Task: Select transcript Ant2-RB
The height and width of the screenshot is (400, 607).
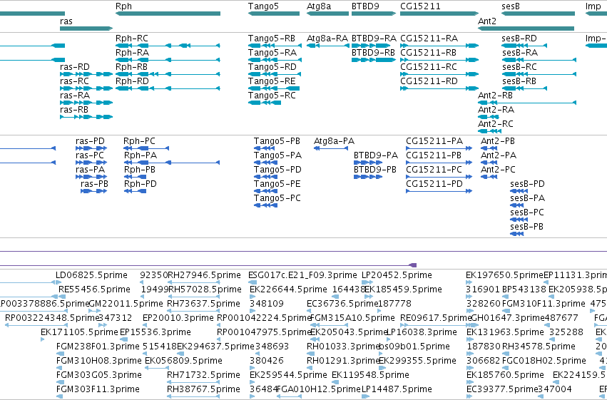Action: [x=527, y=103]
